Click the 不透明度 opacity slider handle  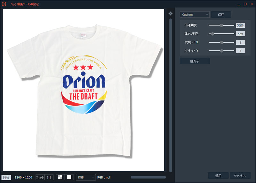(221, 25)
